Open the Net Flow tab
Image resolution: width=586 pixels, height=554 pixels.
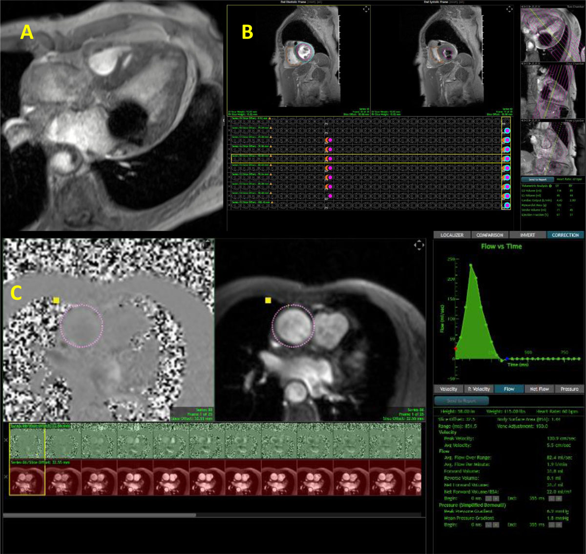point(539,389)
